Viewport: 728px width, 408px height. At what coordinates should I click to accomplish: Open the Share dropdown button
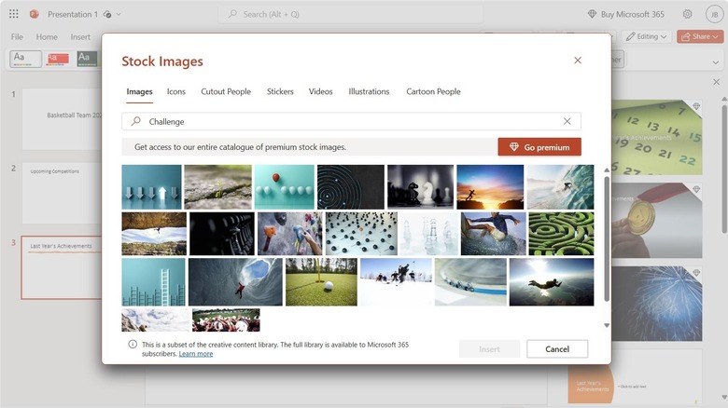(x=700, y=36)
